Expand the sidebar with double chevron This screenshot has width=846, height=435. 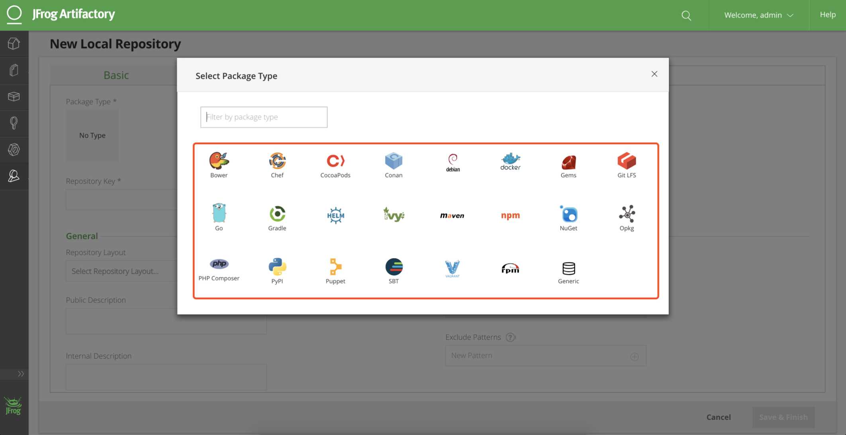(x=21, y=374)
